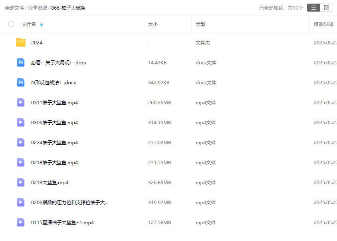Open the file N形反包战法！.docx
Image resolution: width=337 pixels, height=241 pixels.
(x=54, y=83)
